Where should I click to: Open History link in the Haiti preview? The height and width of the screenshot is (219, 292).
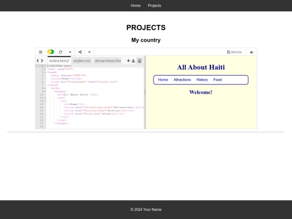point(202,79)
